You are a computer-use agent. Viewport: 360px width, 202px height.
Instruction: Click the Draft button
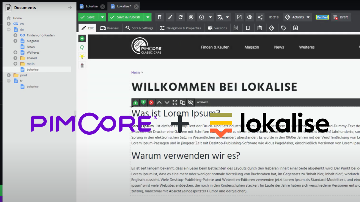point(341,17)
